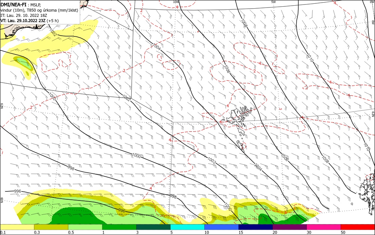Viewport: 375px width, 235px height.
Task: Click the yellow 0.1–0.3 legend swatch
Action: tap(17, 227)
